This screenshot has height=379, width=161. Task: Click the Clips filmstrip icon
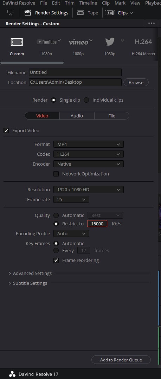pos(110,13)
